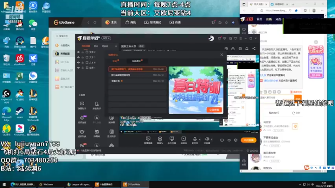Click WeGame back arrow
The image size is (335, 188).
[88, 23]
